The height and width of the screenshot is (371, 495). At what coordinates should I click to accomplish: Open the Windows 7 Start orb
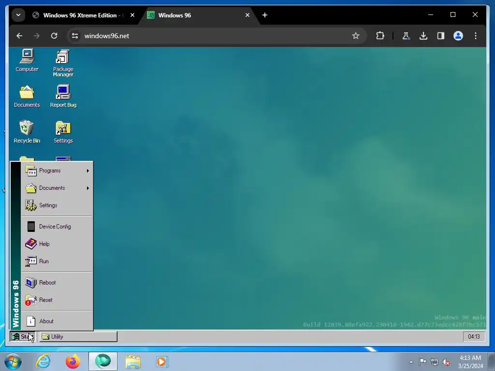click(x=13, y=361)
